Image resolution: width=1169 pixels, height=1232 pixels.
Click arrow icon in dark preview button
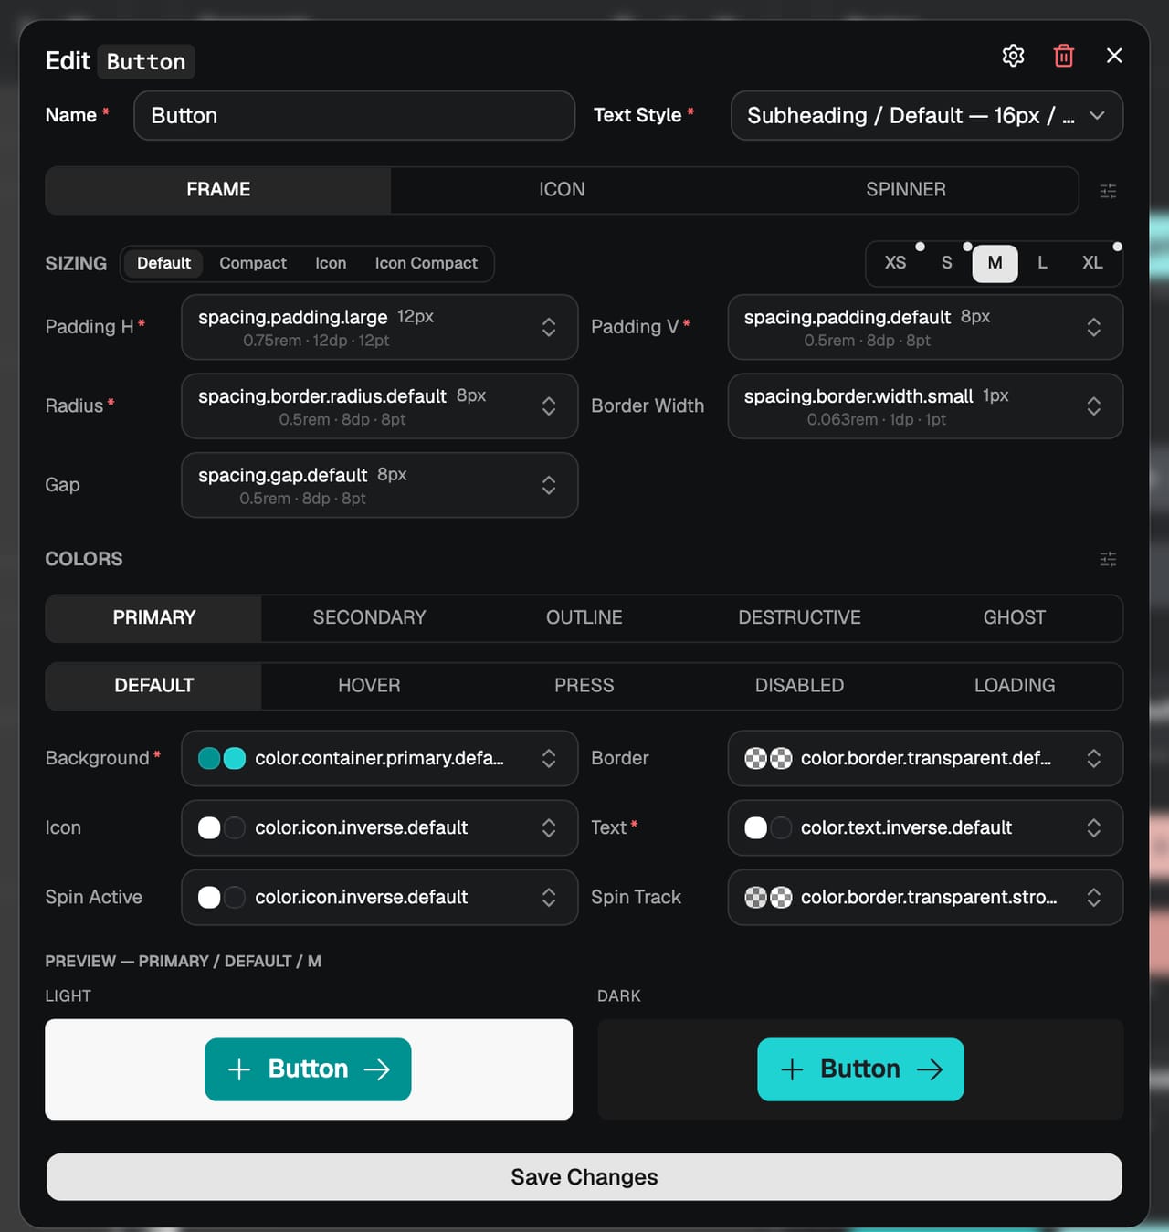(930, 1069)
